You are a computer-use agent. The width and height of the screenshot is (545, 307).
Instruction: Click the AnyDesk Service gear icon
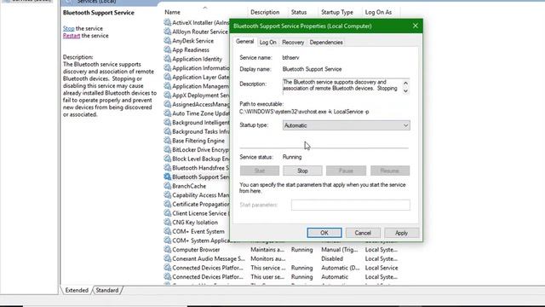click(167, 41)
